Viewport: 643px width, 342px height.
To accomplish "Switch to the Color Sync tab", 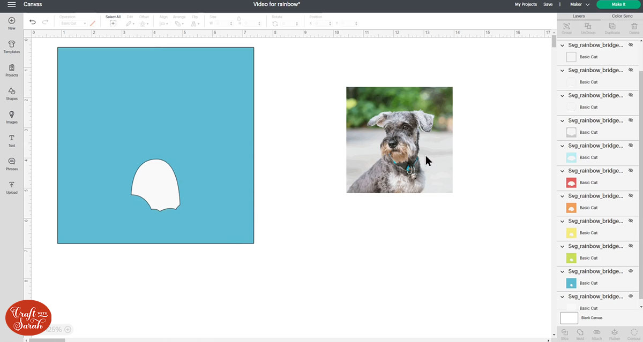I will [622, 16].
